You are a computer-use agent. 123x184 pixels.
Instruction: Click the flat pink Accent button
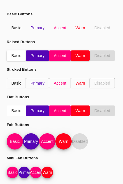click(x=60, y=111)
